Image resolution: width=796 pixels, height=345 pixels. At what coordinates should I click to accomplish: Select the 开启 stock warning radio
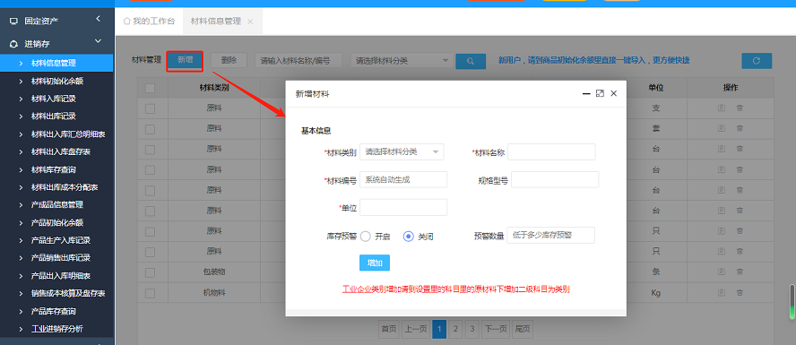coord(366,237)
